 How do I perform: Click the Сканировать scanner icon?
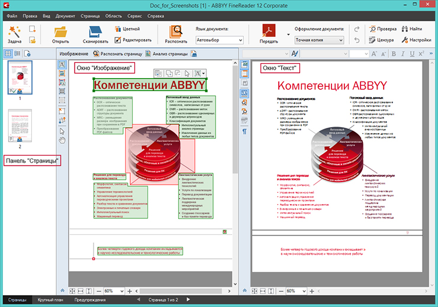click(95, 31)
